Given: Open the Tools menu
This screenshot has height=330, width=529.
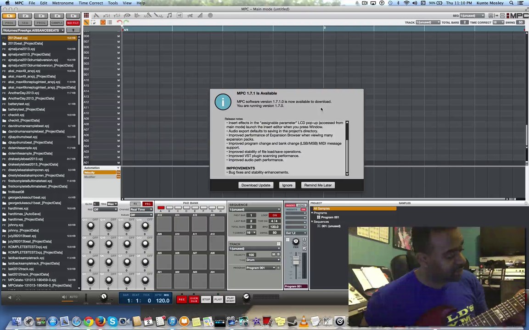Looking at the screenshot, I should pos(113,3).
